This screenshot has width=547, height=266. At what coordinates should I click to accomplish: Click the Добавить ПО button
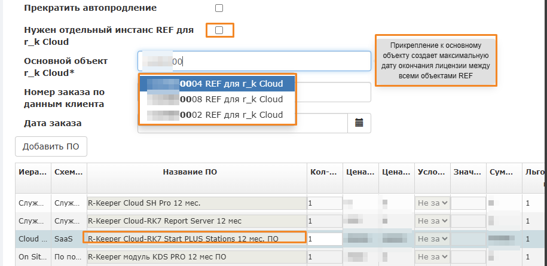pyautogui.click(x=51, y=147)
